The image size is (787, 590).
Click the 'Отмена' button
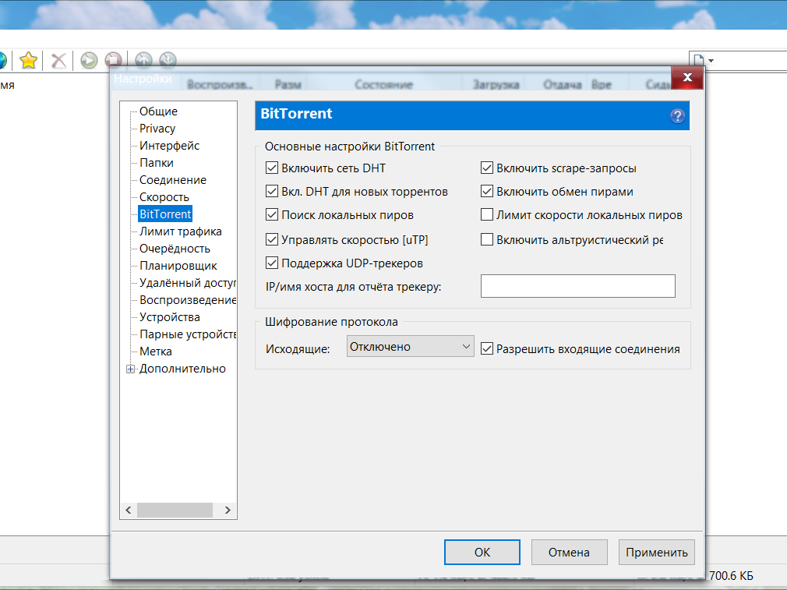569,553
